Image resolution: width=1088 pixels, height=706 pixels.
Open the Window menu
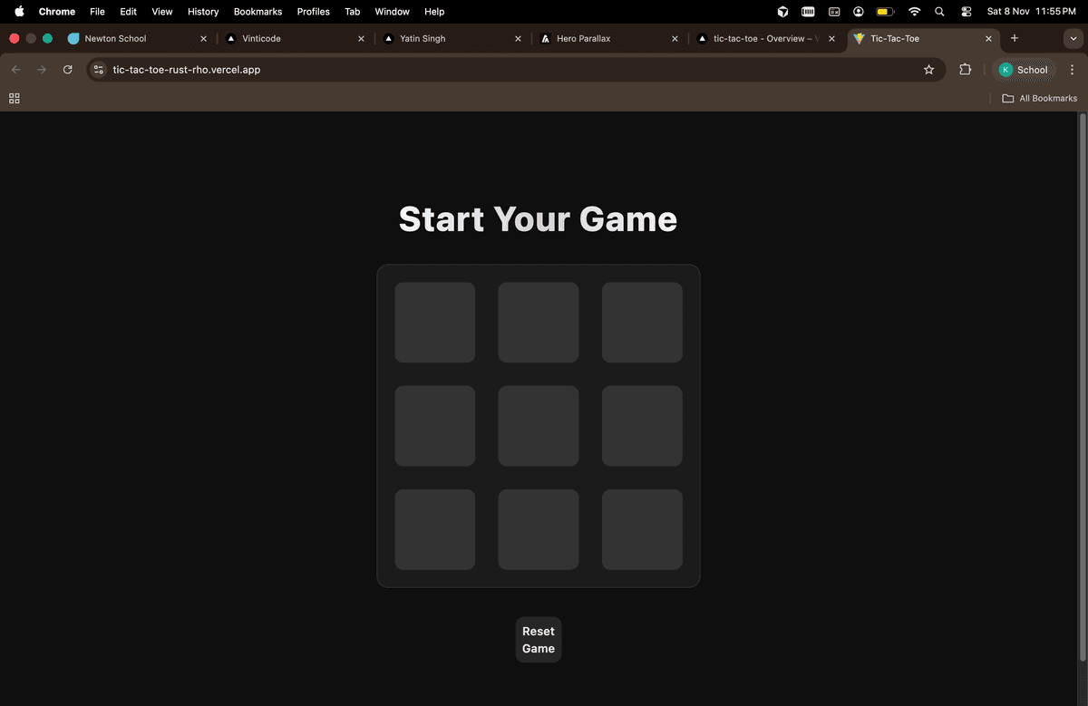point(392,12)
